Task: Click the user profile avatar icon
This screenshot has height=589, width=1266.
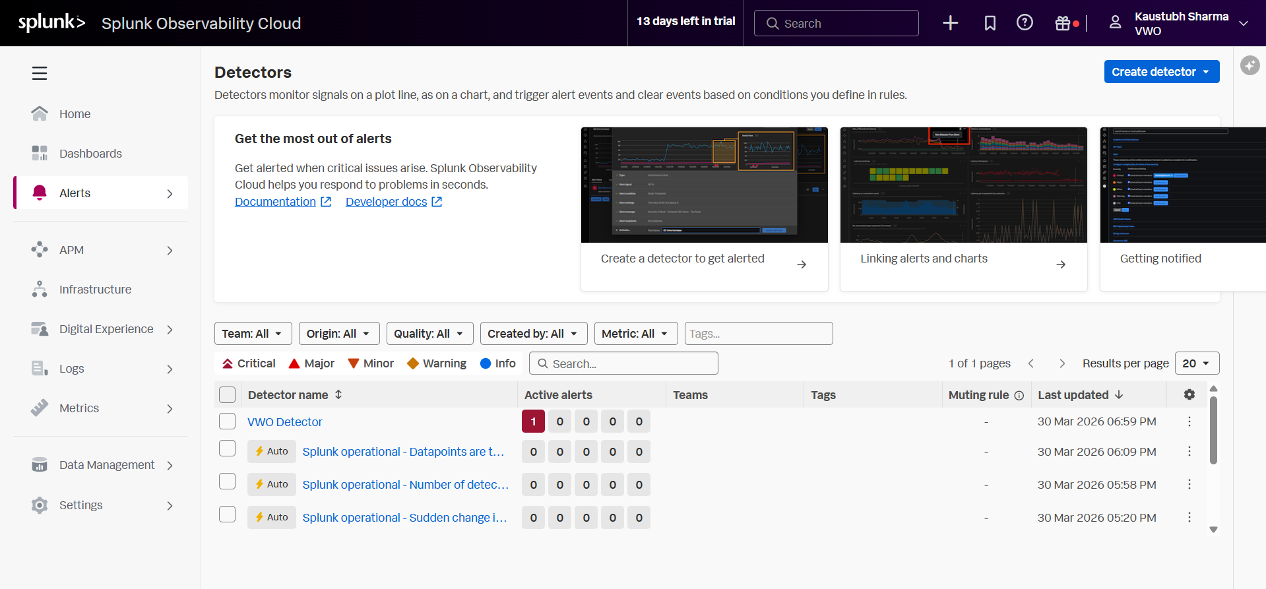Action: (x=1115, y=23)
